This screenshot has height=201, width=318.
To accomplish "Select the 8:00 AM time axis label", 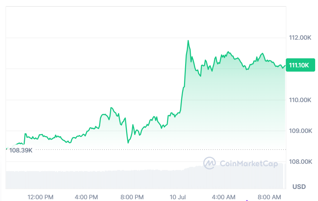I will [269, 197].
